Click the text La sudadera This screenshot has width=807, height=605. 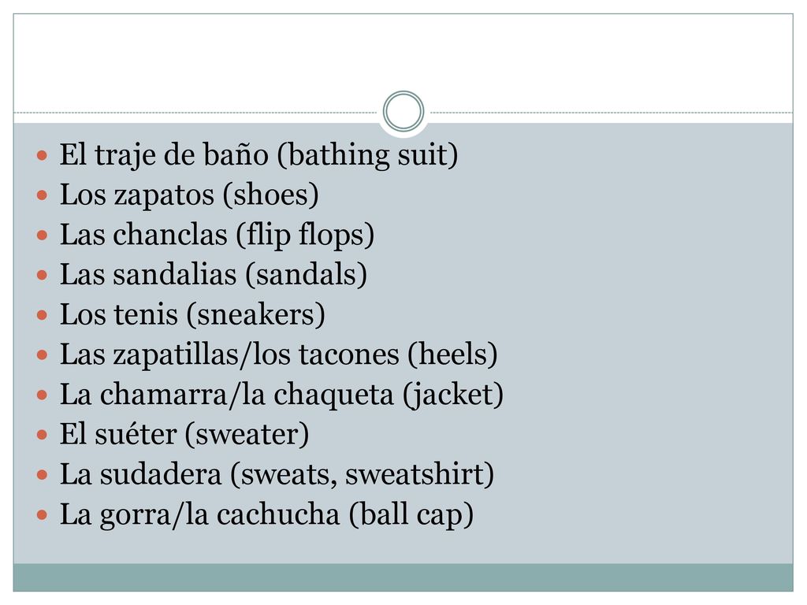click(140, 474)
